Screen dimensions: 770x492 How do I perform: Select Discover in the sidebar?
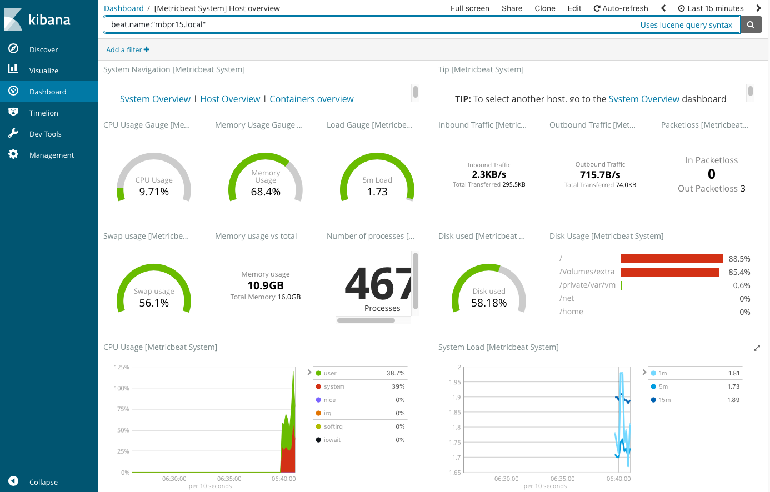(44, 49)
